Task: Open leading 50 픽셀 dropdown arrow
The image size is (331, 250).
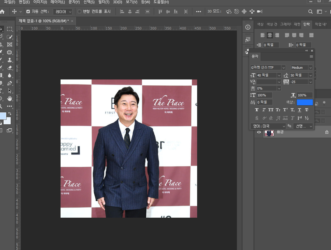Action: coord(311,75)
